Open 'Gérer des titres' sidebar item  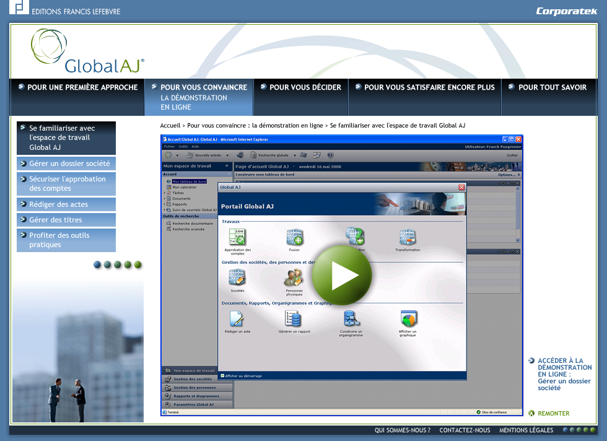pos(66,219)
